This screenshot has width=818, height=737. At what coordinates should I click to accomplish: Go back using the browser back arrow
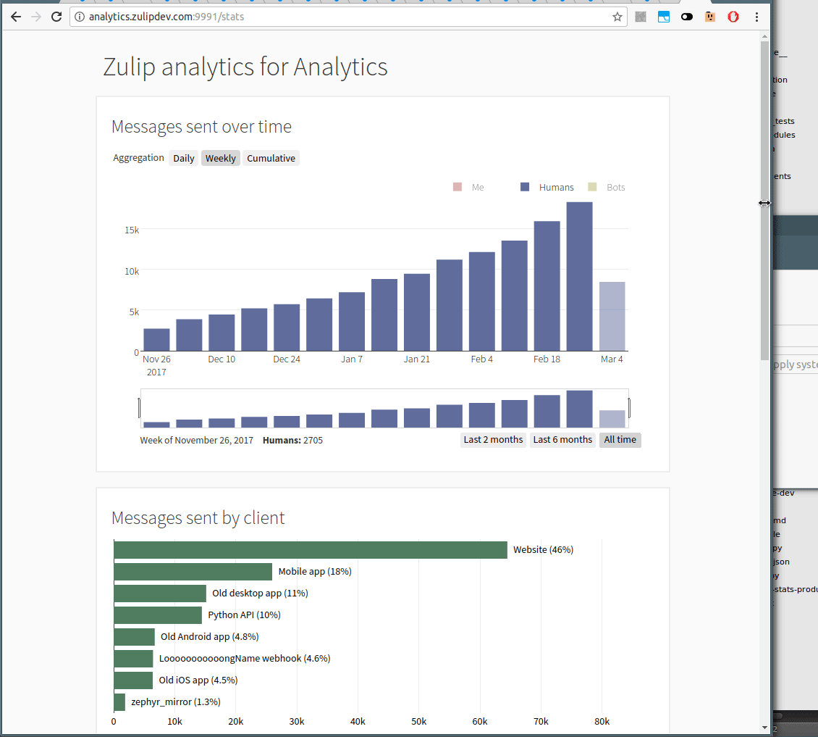[x=16, y=17]
